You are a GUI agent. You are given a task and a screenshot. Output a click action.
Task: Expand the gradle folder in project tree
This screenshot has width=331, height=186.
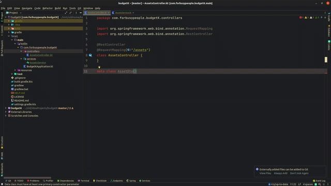[9, 33]
